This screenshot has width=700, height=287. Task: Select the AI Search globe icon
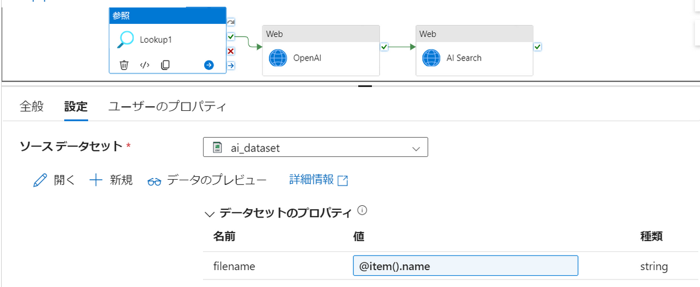[x=431, y=58]
